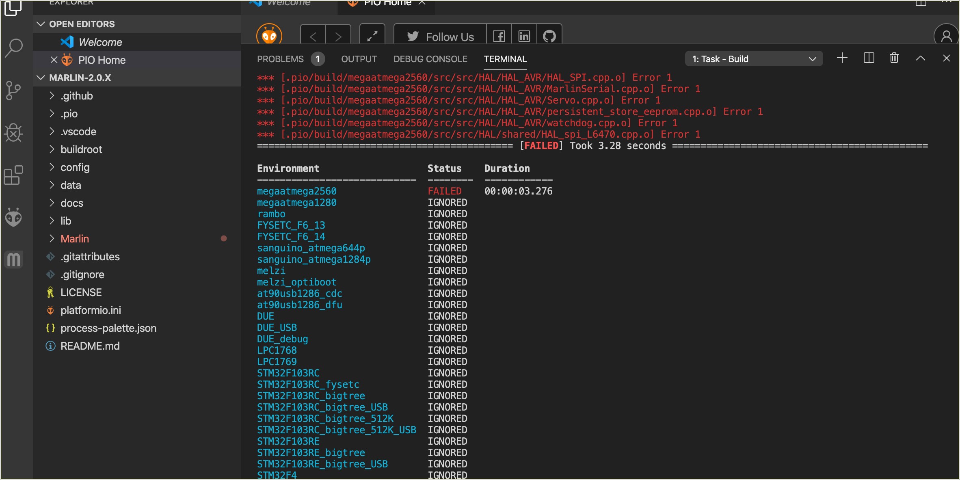Expand the Marlin folder in Explorer
960x480 pixels.
pos(52,239)
